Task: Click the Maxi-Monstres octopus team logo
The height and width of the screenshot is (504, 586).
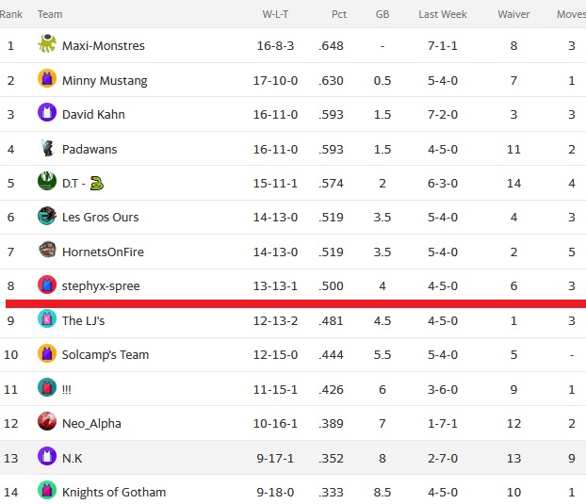Action: (x=47, y=43)
